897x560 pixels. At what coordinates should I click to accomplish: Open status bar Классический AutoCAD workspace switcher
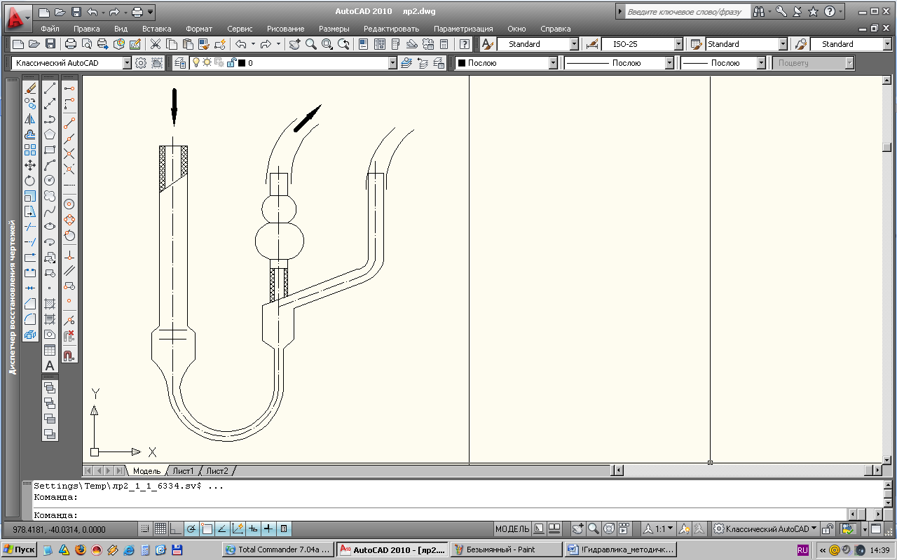coord(765,528)
